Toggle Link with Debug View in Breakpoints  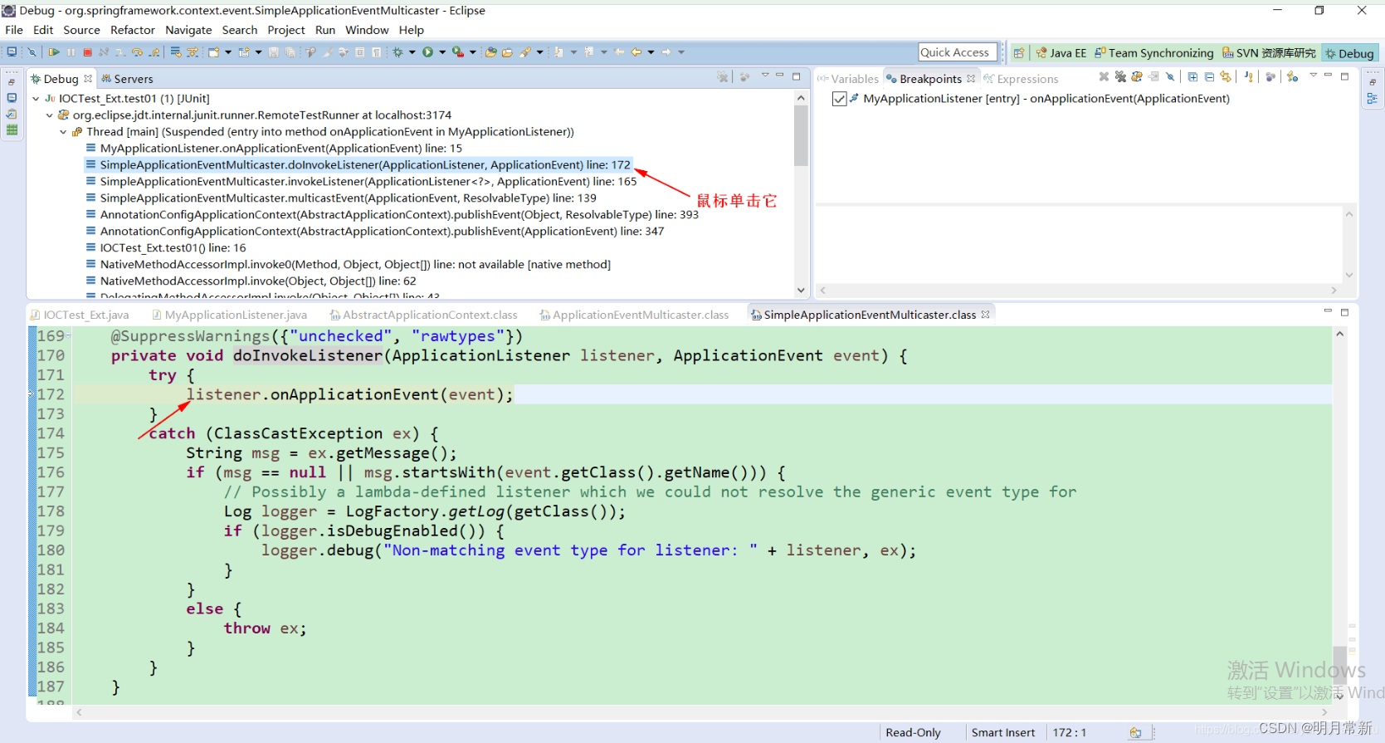coord(1226,77)
